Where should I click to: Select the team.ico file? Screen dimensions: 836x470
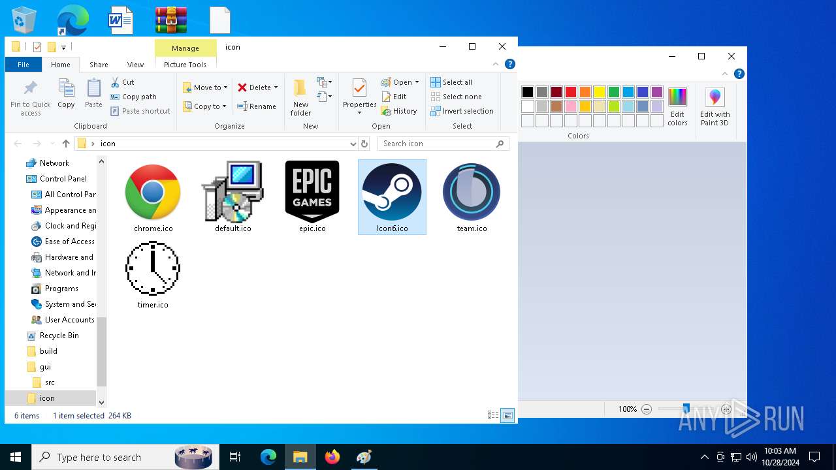(x=472, y=197)
